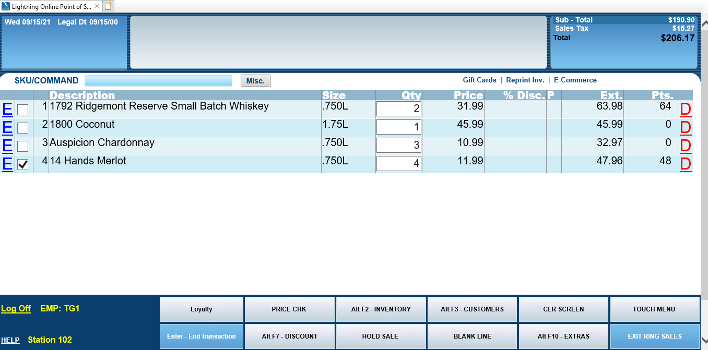Screen dimensions: 708x350
Task: Click the scrollbar up arrow at right edge
Action: [704, 23]
